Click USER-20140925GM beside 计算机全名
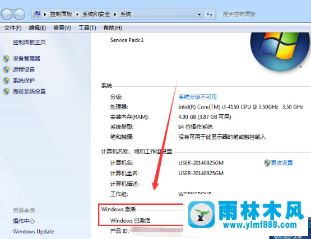The image size is (311, 239). click(201, 174)
